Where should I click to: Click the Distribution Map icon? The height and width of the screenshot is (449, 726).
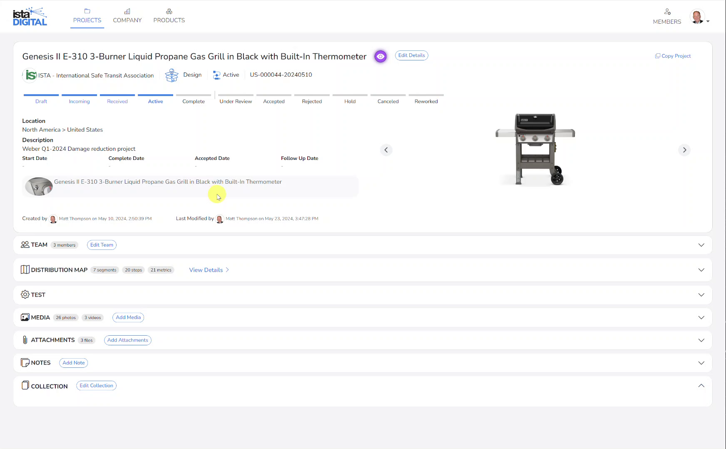pos(25,269)
